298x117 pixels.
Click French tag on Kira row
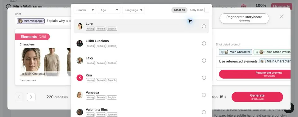[111, 80]
